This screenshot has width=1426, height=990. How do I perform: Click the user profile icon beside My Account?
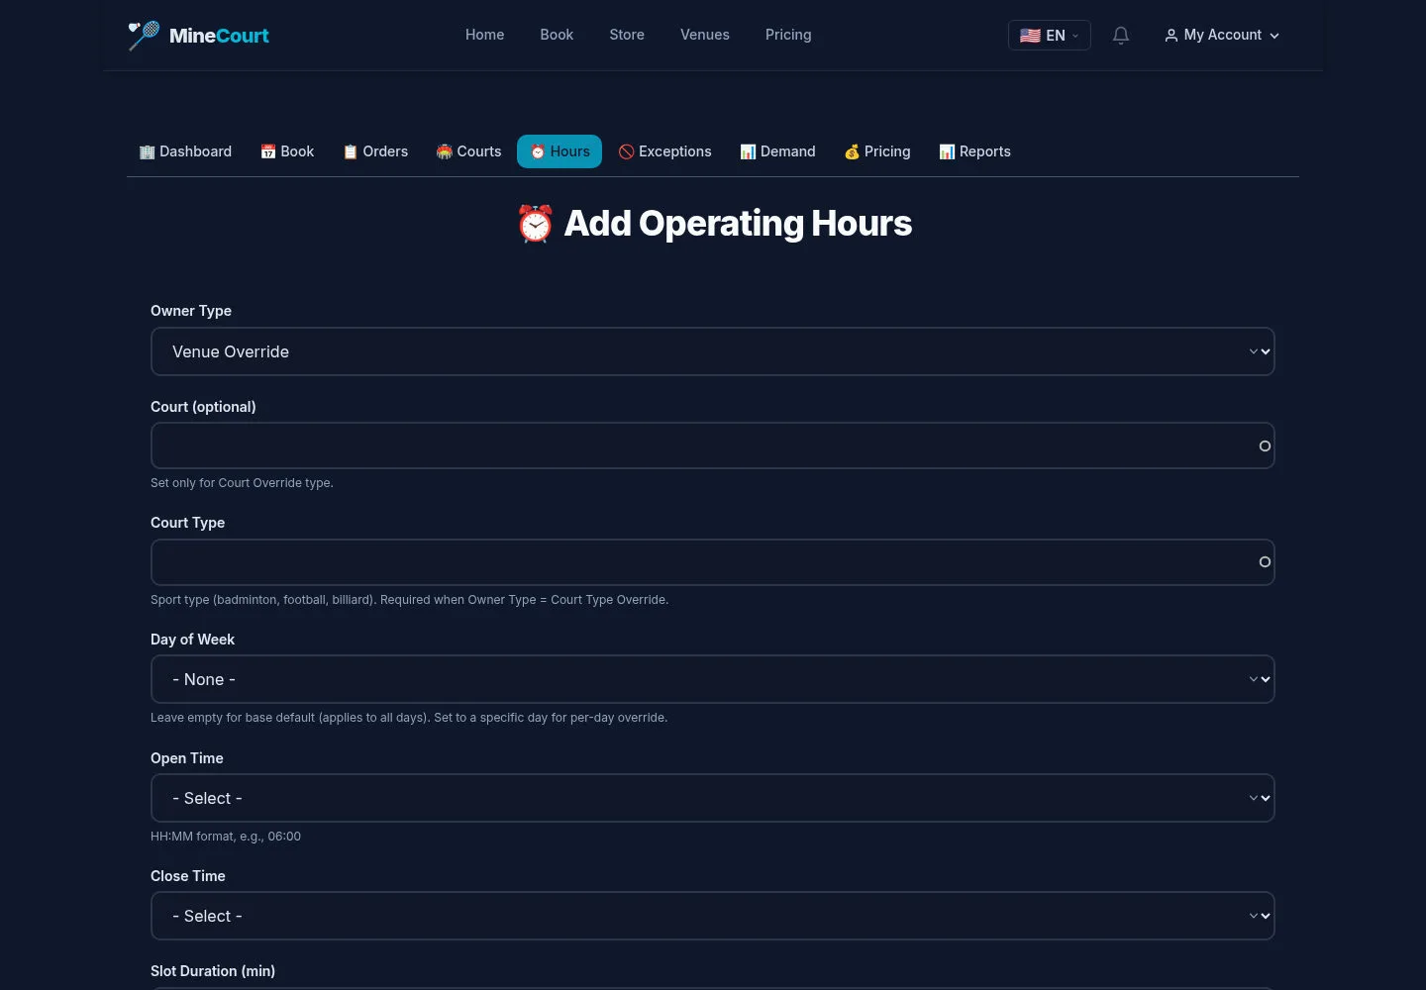click(1171, 36)
